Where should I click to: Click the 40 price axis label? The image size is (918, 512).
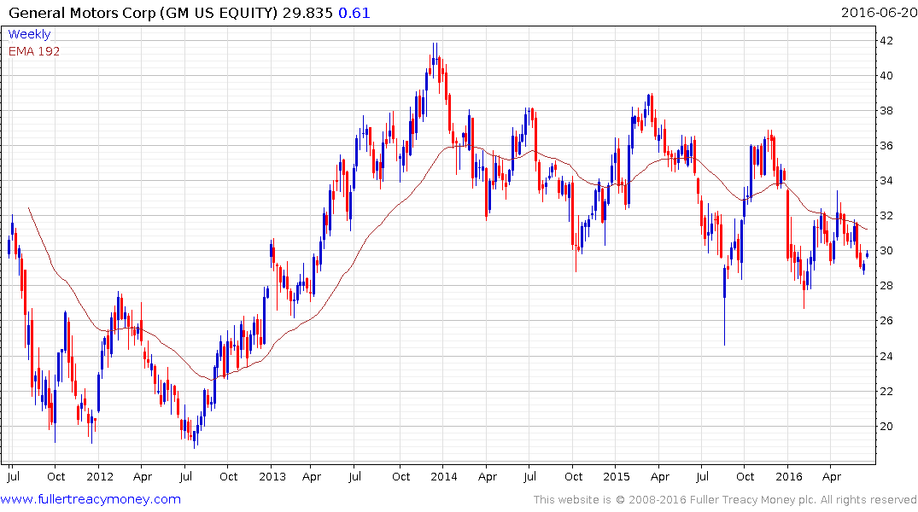(886, 75)
